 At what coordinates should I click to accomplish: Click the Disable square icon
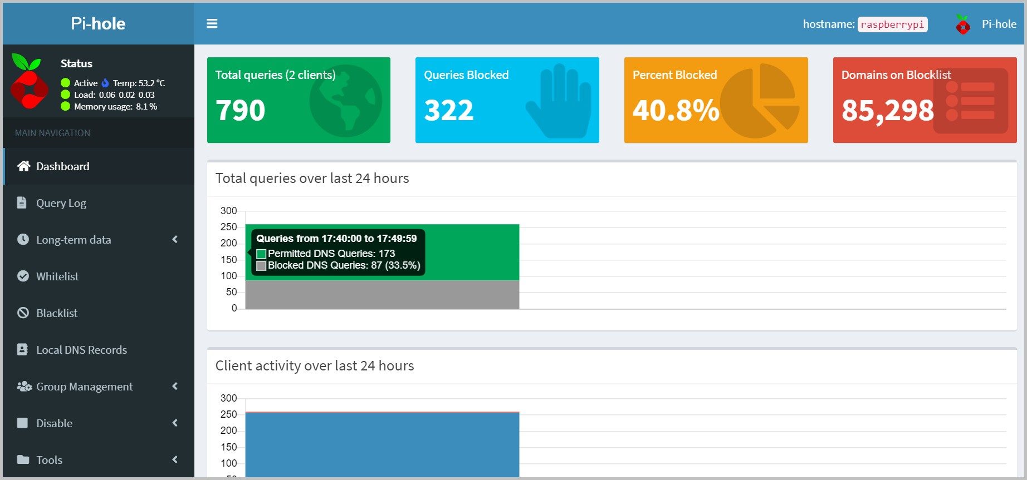(22, 423)
